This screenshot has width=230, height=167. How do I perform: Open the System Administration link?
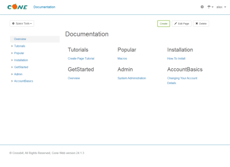click(x=132, y=78)
